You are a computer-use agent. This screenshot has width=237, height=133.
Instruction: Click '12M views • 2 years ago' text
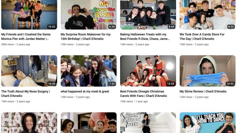(x=194, y=97)
